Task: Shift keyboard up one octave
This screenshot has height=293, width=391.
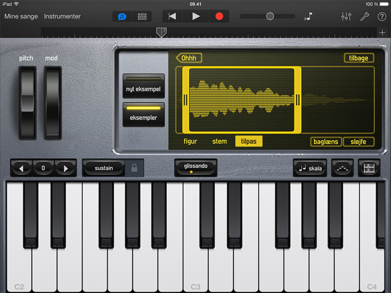Action: tap(66, 168)
